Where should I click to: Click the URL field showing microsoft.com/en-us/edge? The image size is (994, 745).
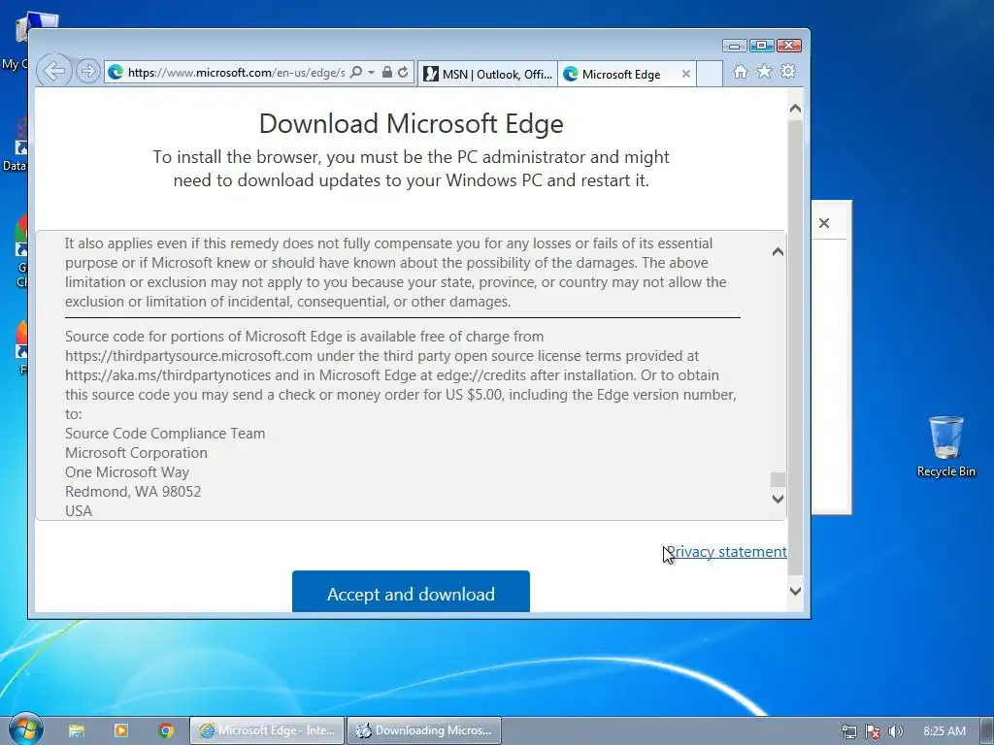[x=236, y=72]
